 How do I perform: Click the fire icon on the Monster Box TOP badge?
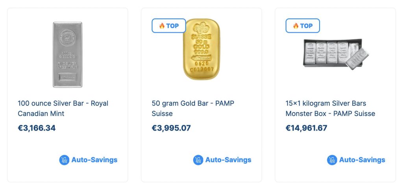[x=296, y=26]
